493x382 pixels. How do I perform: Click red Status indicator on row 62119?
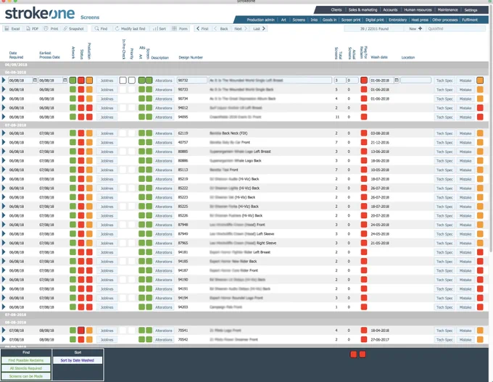pos(81,133)
